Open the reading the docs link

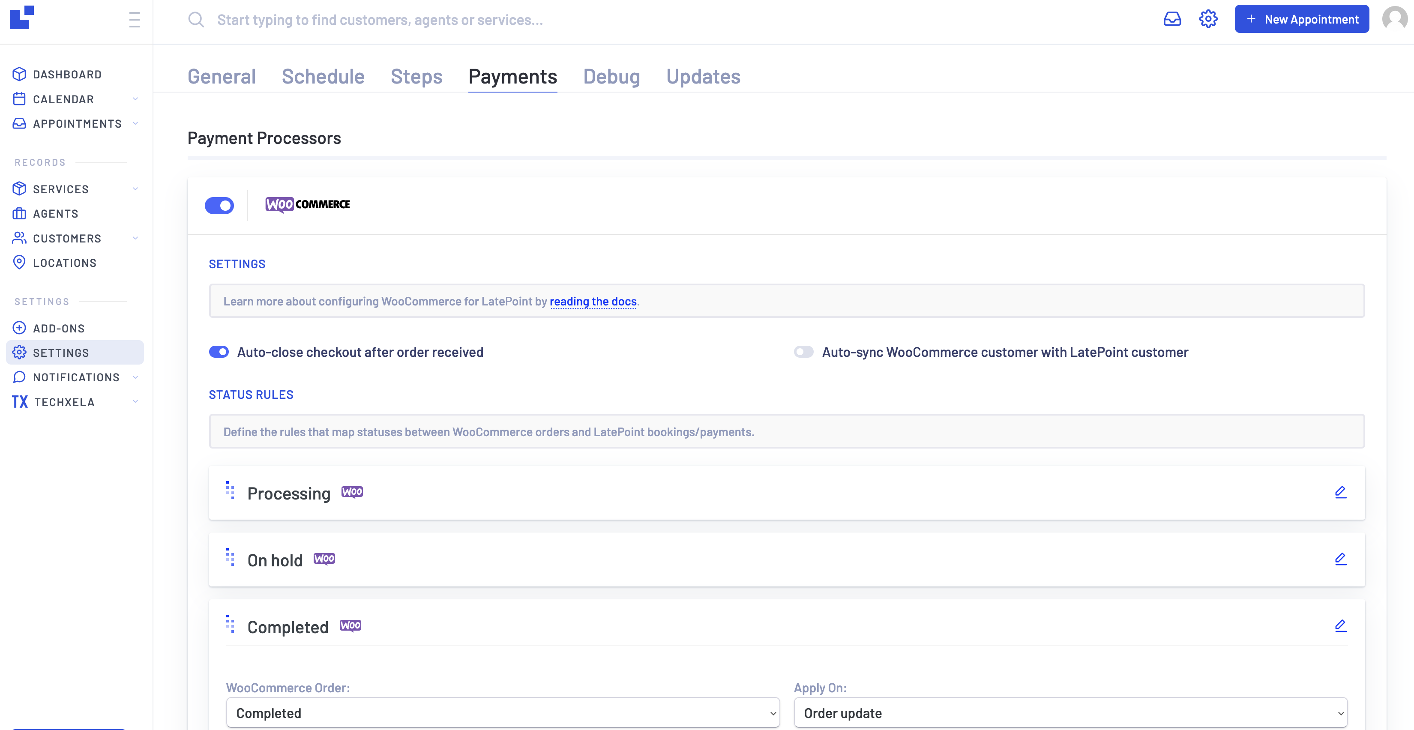click(x=593, y=301)
